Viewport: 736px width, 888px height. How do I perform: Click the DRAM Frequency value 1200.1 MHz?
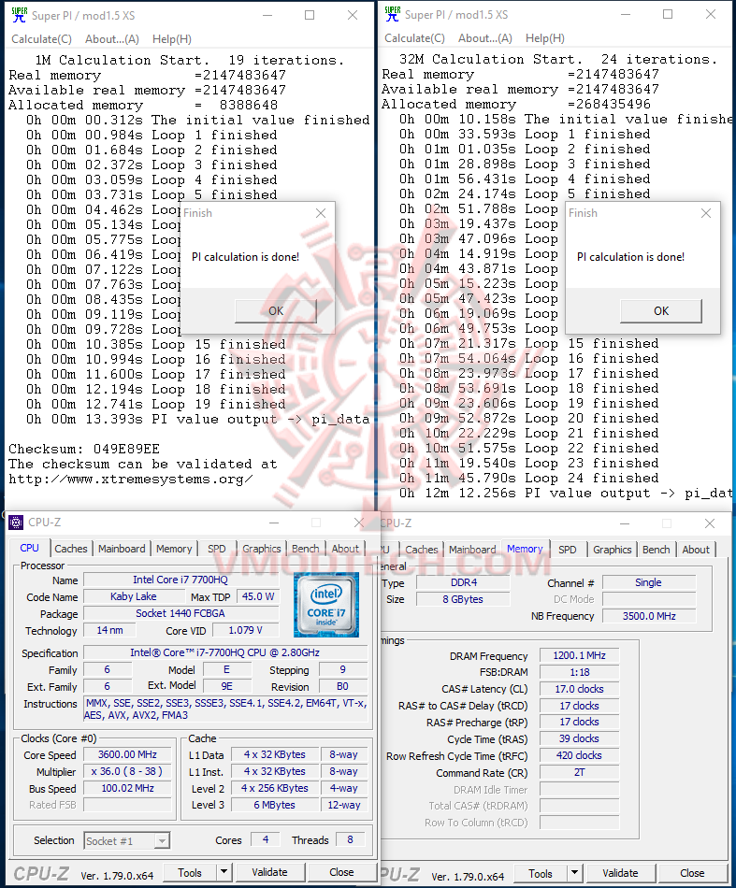coord(579,655)
